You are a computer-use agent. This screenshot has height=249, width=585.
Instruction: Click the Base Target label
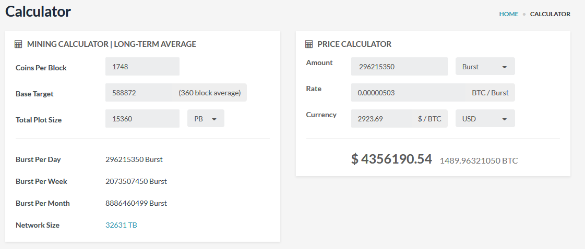click(x=34, y=94)
